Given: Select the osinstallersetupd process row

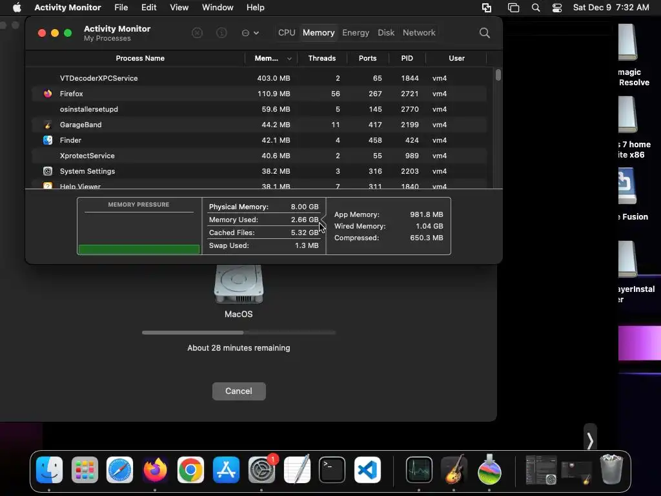Looking at the screenshot, I should click(259, 109).
